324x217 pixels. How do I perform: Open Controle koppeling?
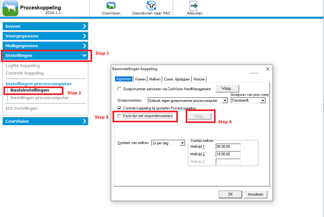[25, 73]
